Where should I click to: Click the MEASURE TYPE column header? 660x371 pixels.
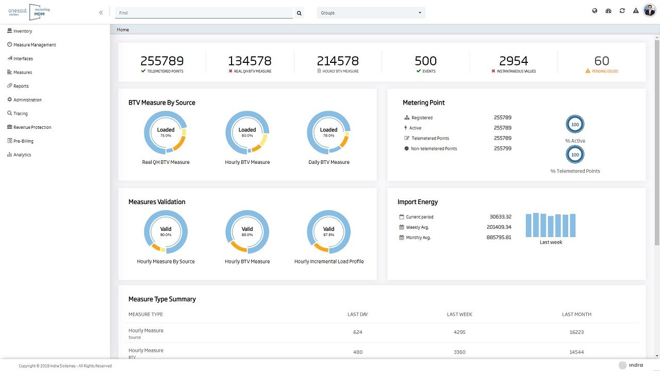(x=145, y=314)
